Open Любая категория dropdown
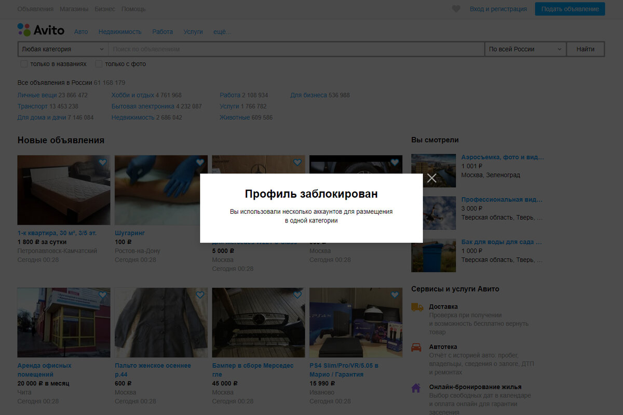The width and height of the screenshot is (623, 415). click(63, 49)
